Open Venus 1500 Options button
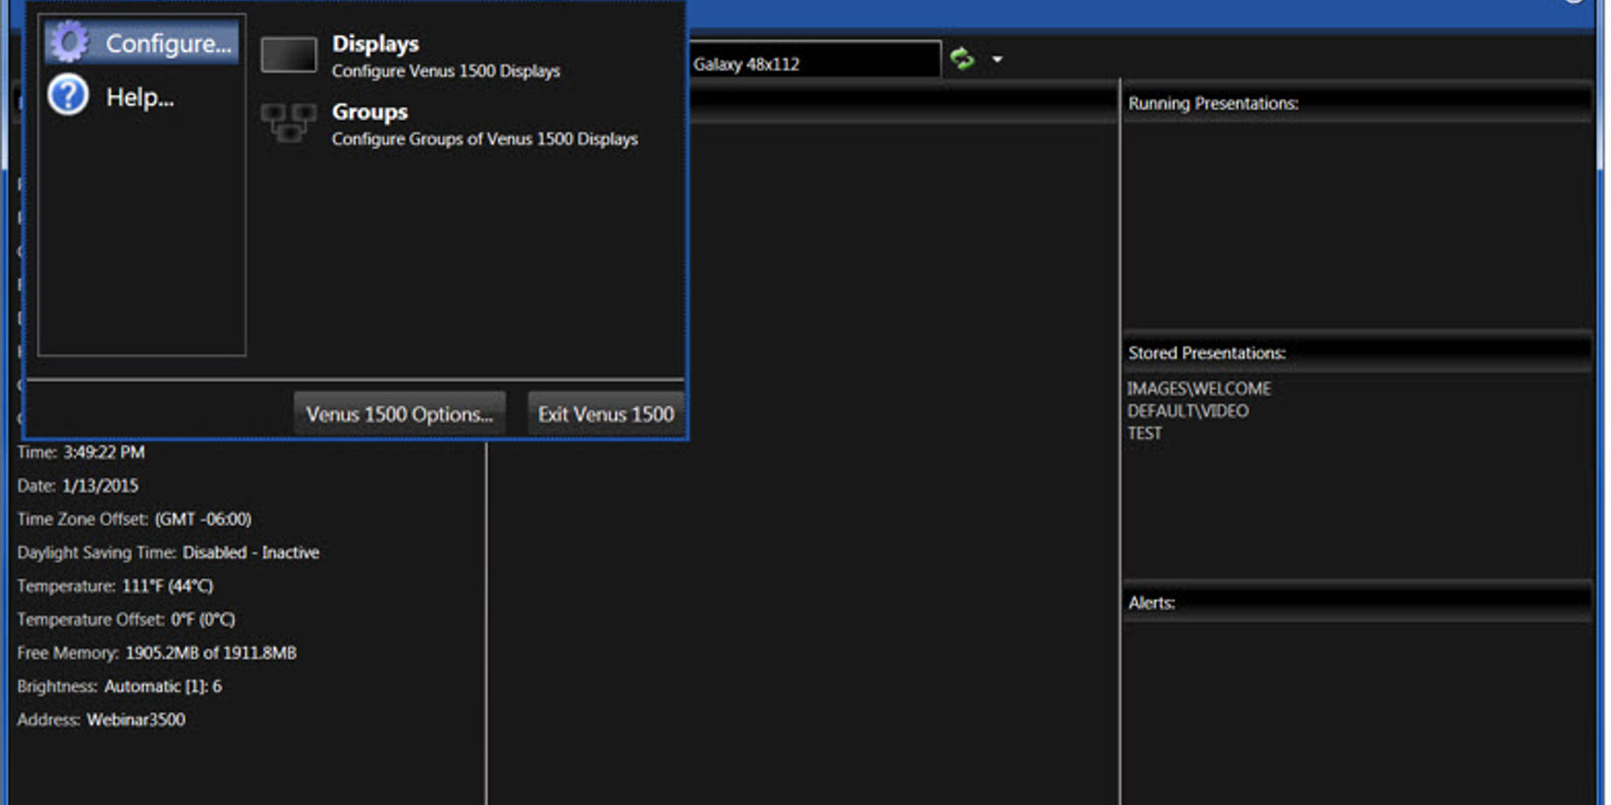This screenshot has height=805, width=1611. click(x=399, y=414)
